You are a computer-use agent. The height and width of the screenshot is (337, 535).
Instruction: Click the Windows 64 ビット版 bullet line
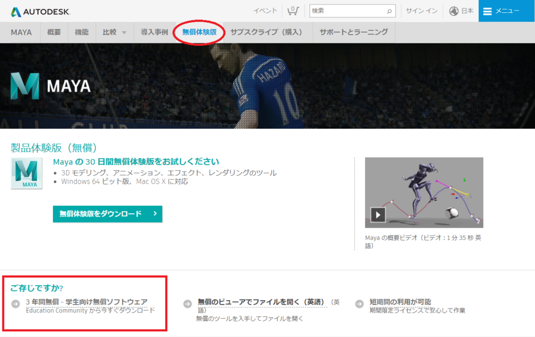[x=124, y=181]
